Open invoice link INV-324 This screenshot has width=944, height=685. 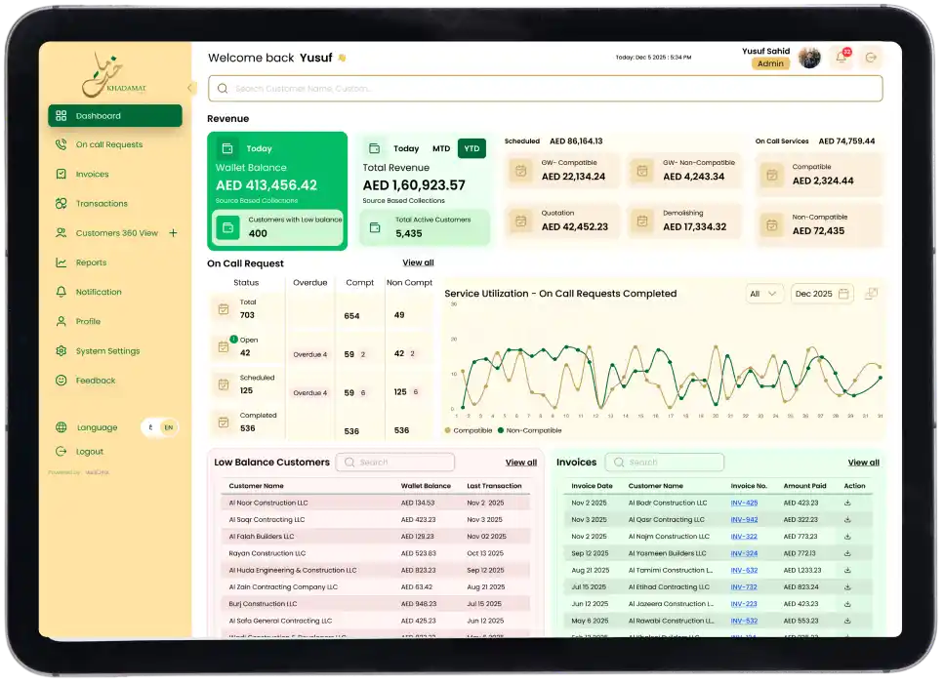coord(744,553)
